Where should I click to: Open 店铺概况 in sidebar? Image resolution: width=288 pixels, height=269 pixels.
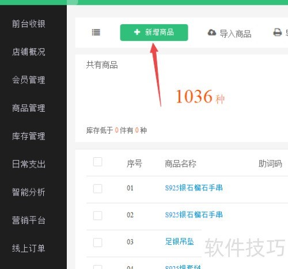[29, 52]
